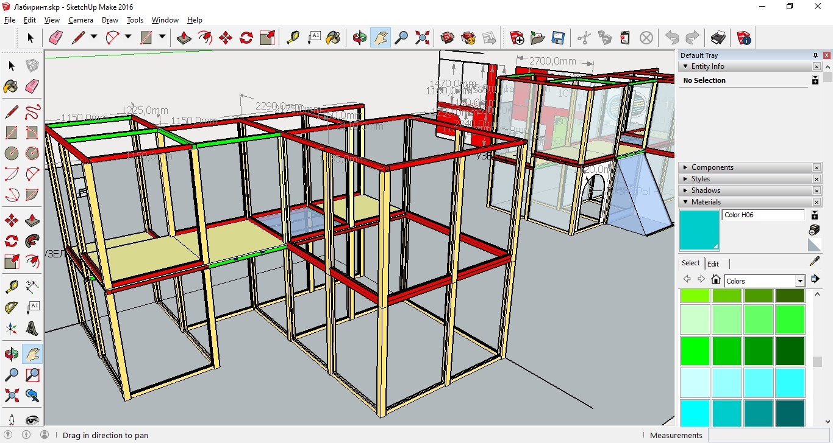Select the Freehand tool in left toolbar
This screenshot has height=443, width=833.
[32, 112]
